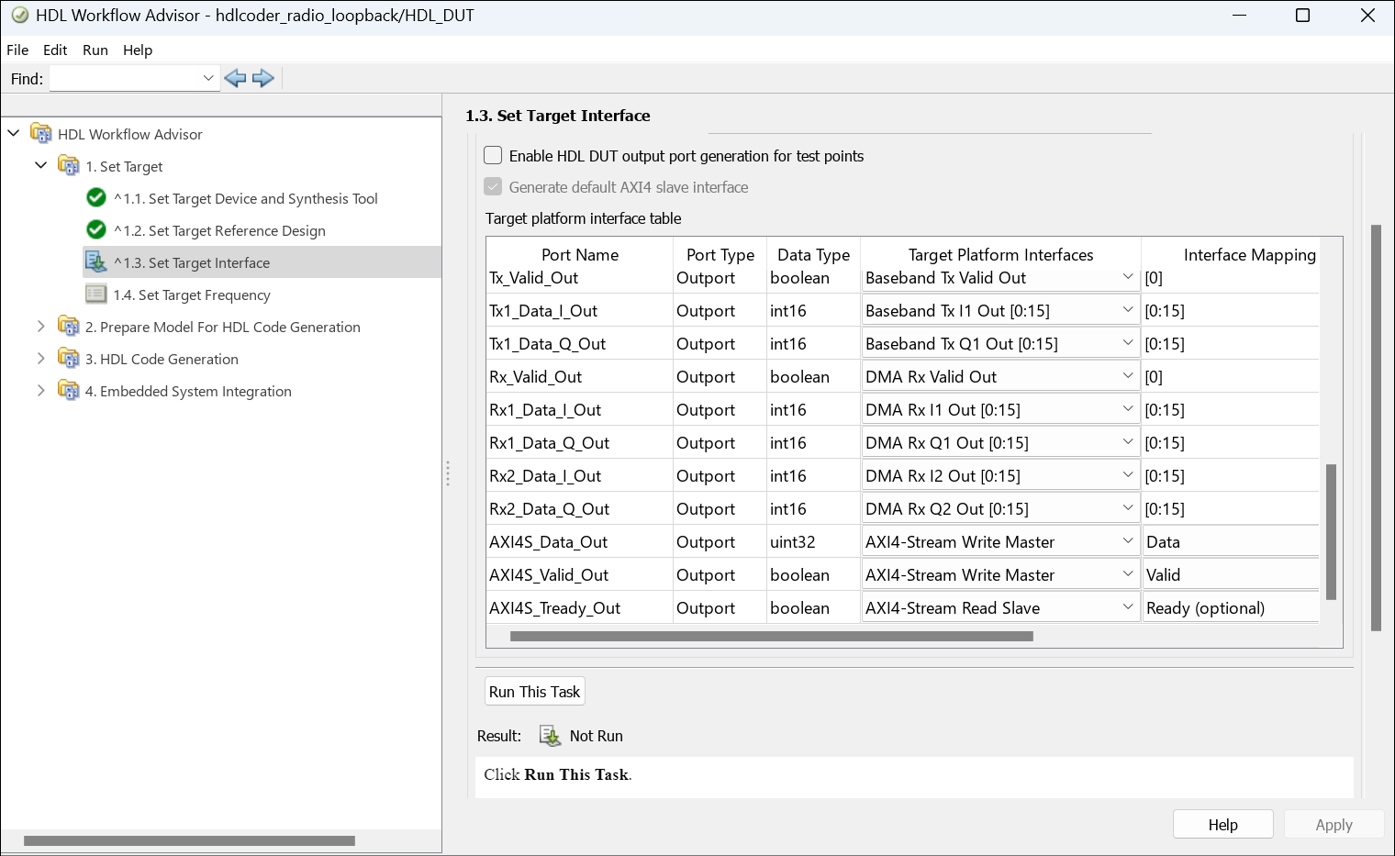
Task: Expand Prepare Model For HDL Code Generation
Action: click(x=40, y=327)
